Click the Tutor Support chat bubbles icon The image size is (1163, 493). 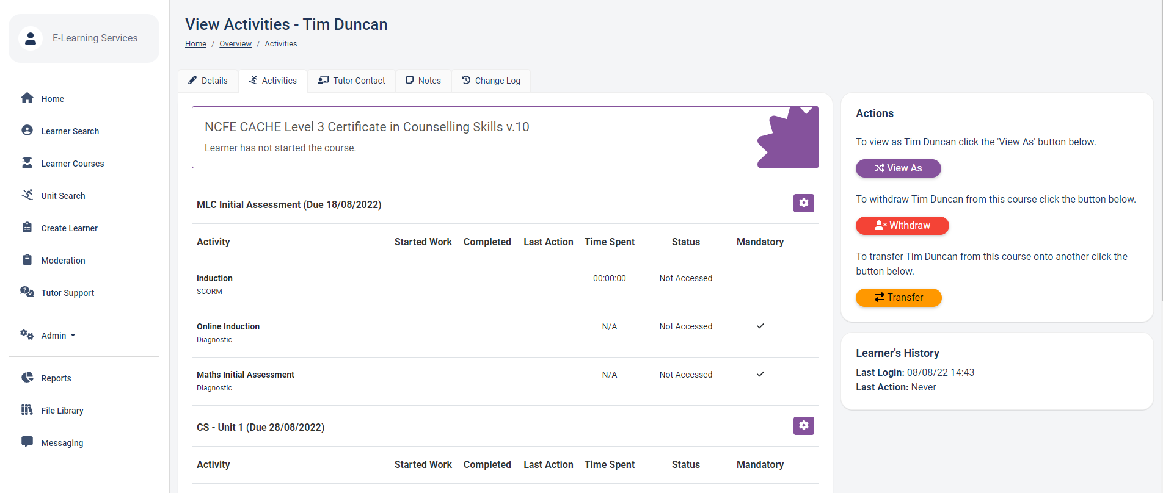click(27, 292)
